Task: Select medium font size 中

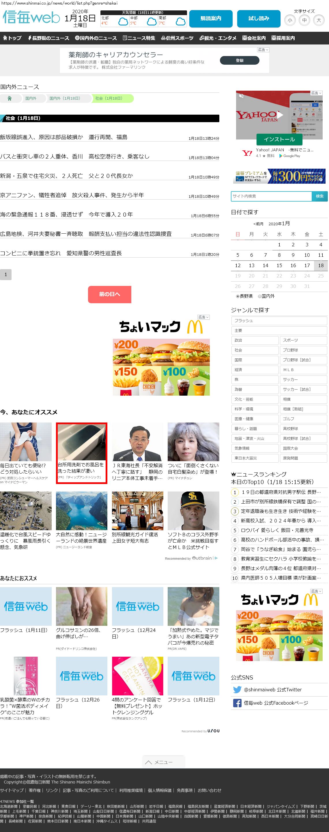Action: pyautogui.click(x=304, y=20)
